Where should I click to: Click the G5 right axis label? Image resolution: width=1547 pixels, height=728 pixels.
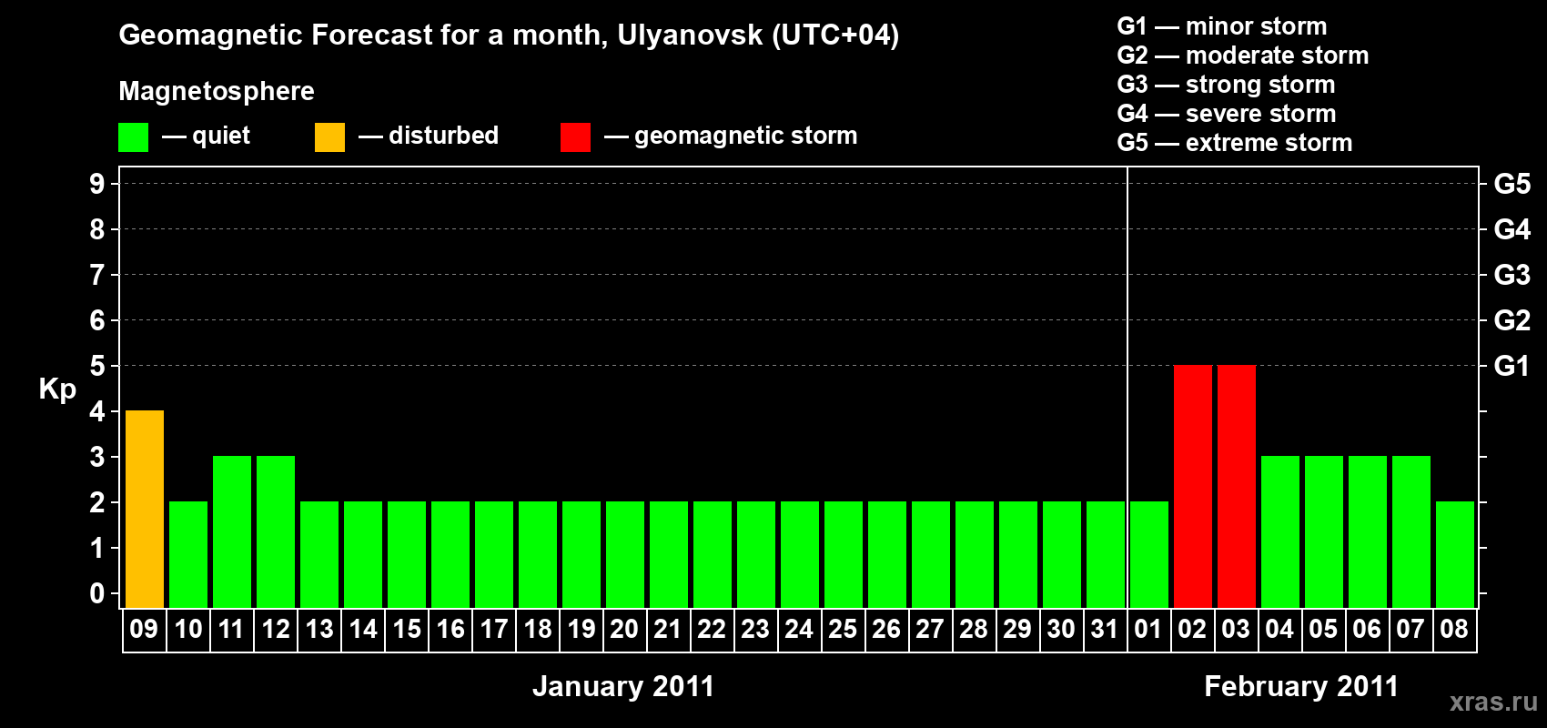[1512, 184]
